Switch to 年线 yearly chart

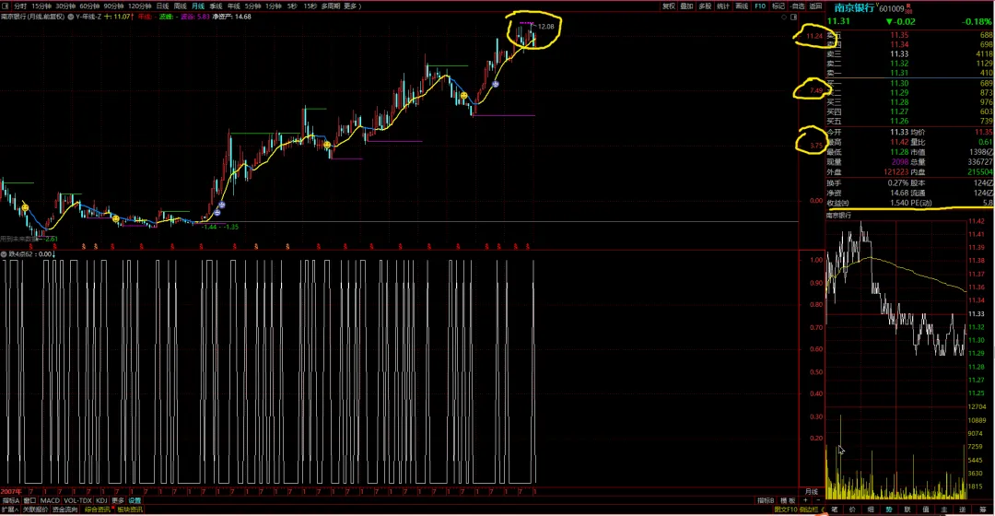pyautogui.click(x=233, y=6)
